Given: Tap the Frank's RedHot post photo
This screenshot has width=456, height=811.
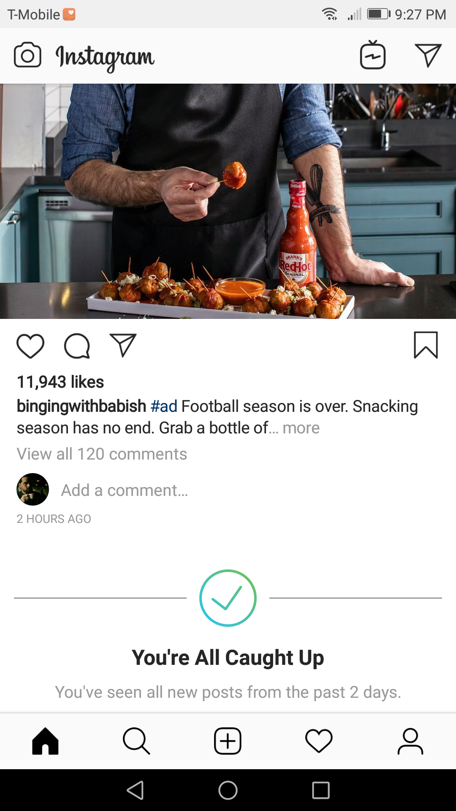Looking at the screenshot, I should pos(228,201).
